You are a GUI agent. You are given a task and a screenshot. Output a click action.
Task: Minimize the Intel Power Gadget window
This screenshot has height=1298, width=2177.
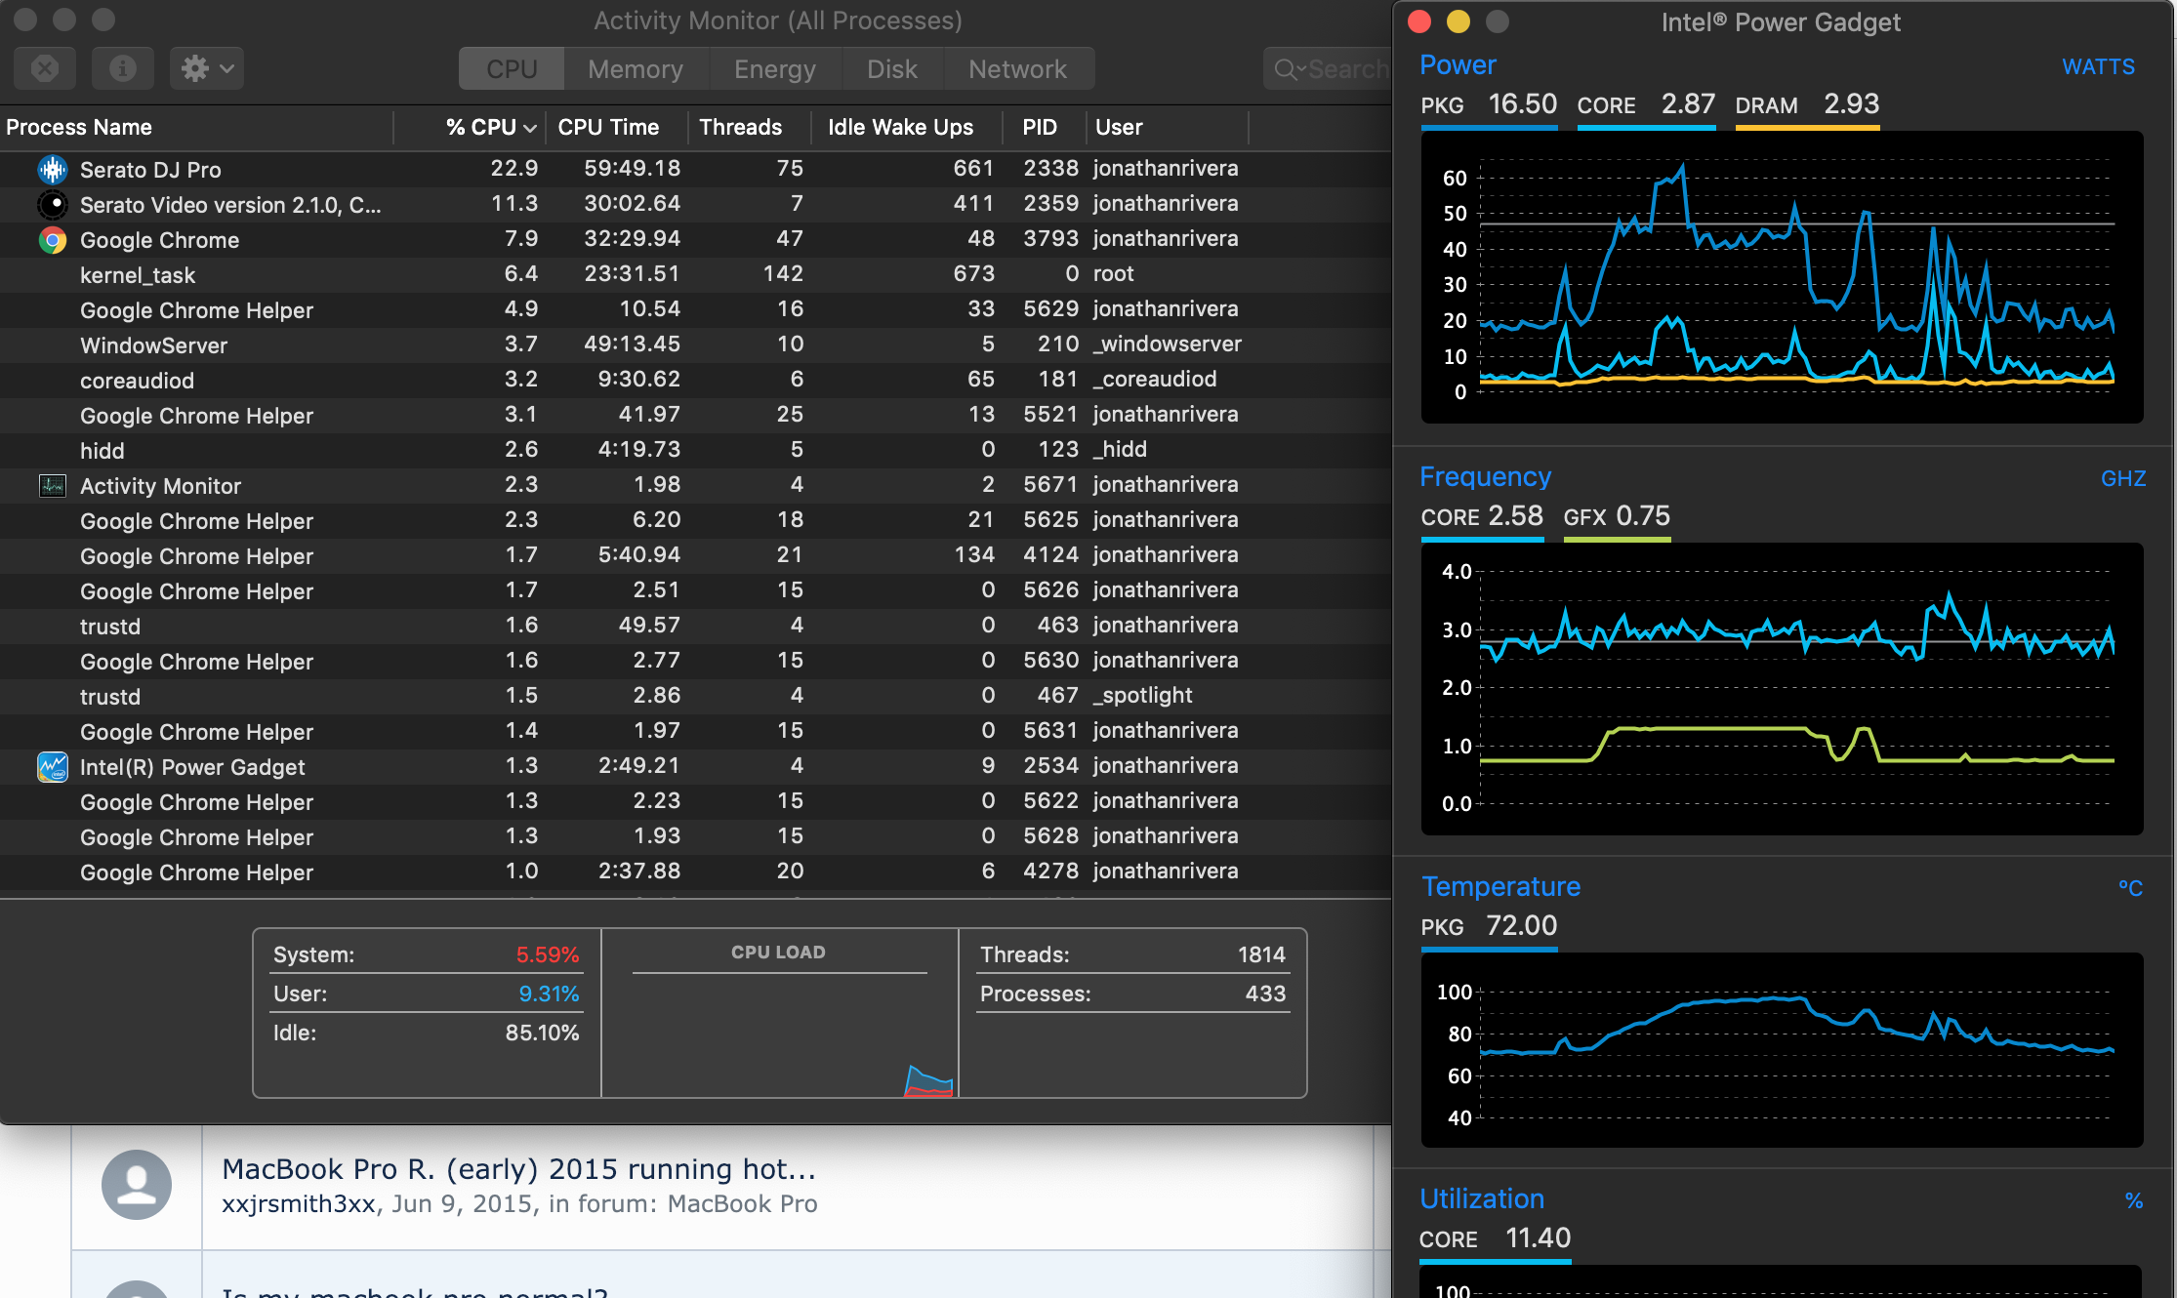(x=1458, y=21)
